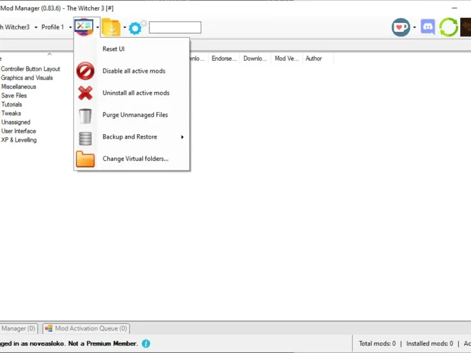
Task: Select the User Interface category
Action: coord(18,131)
